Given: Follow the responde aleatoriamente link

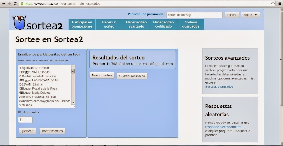Looking at the screenshot, I should pos(223,127).
